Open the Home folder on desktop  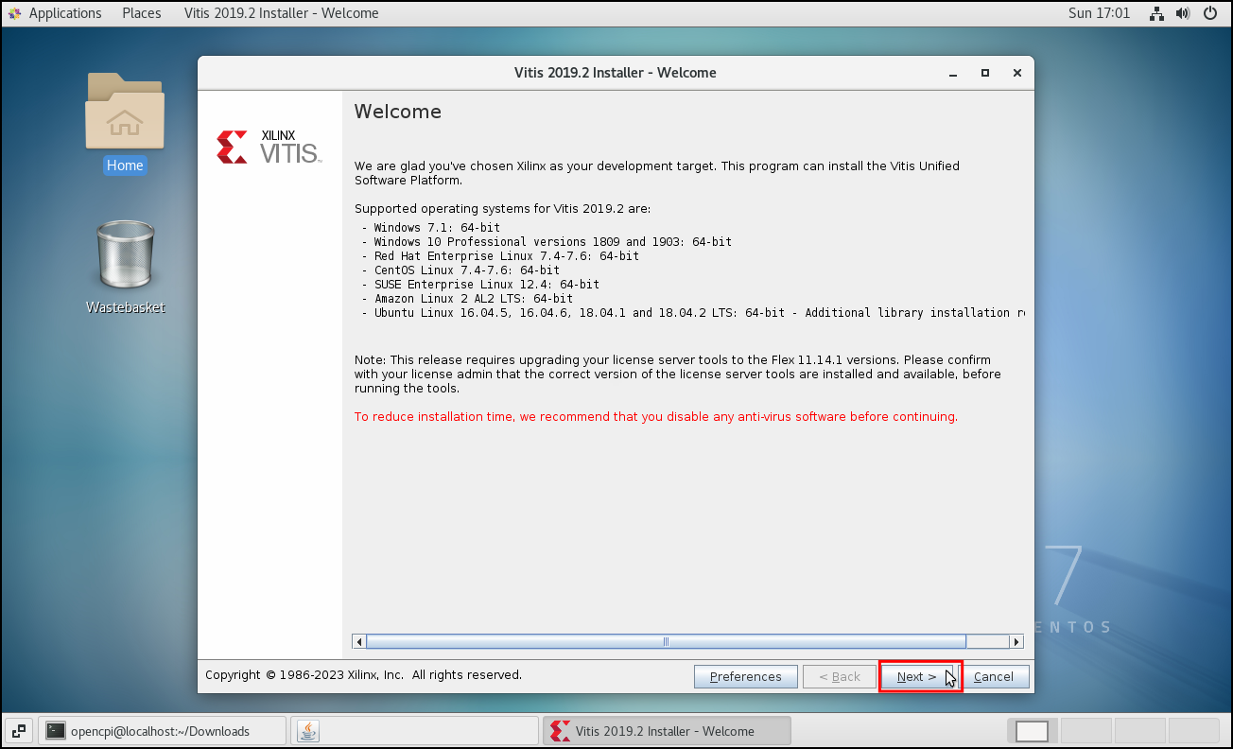click(125, 123)
